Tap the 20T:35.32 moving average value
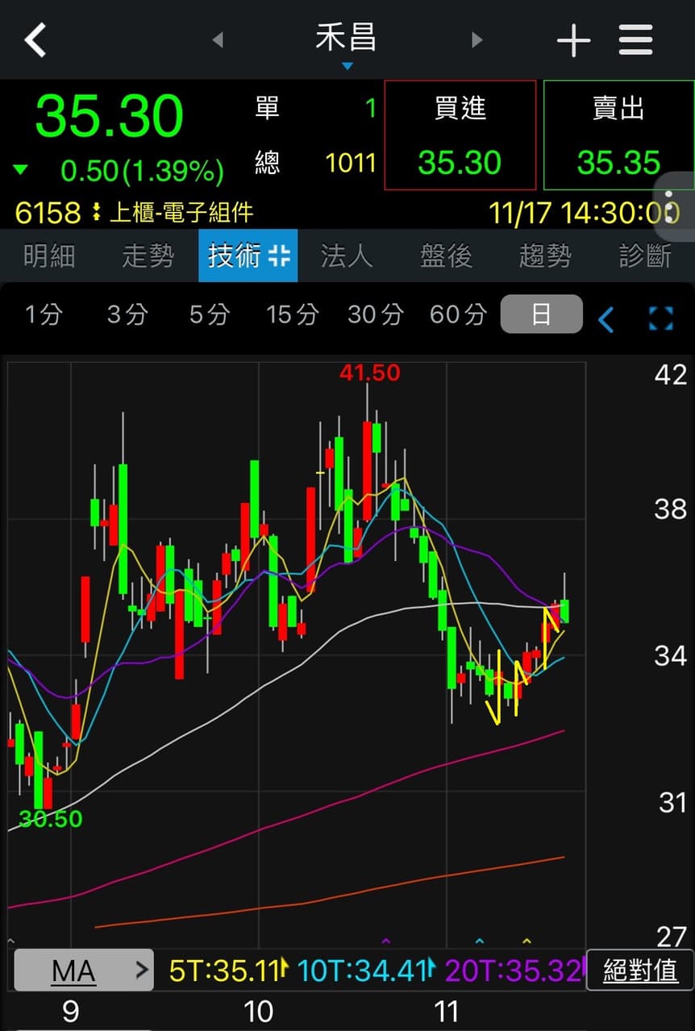The image size is (695, 1031). (514, 971)
